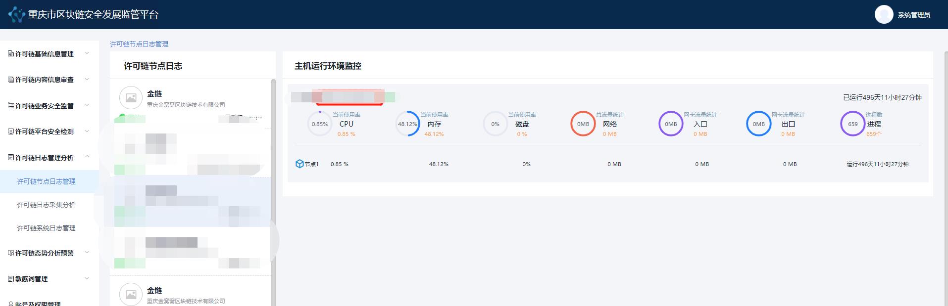Click 重庆金窝窝区块链技术有限公司 under first 金链
This screenshot has width=948, height=306.
pyautogui.click(x=186, y=105)
